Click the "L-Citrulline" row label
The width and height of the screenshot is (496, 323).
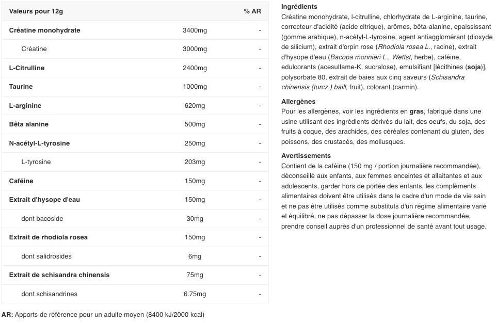point(27,68)
